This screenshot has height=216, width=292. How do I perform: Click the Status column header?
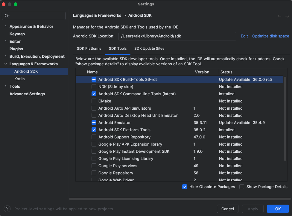pos(253,72)
